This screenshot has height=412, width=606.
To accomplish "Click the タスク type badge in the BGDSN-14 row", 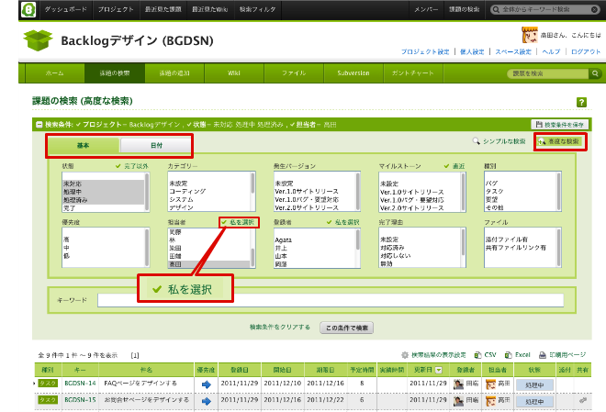I will (48, 383).
